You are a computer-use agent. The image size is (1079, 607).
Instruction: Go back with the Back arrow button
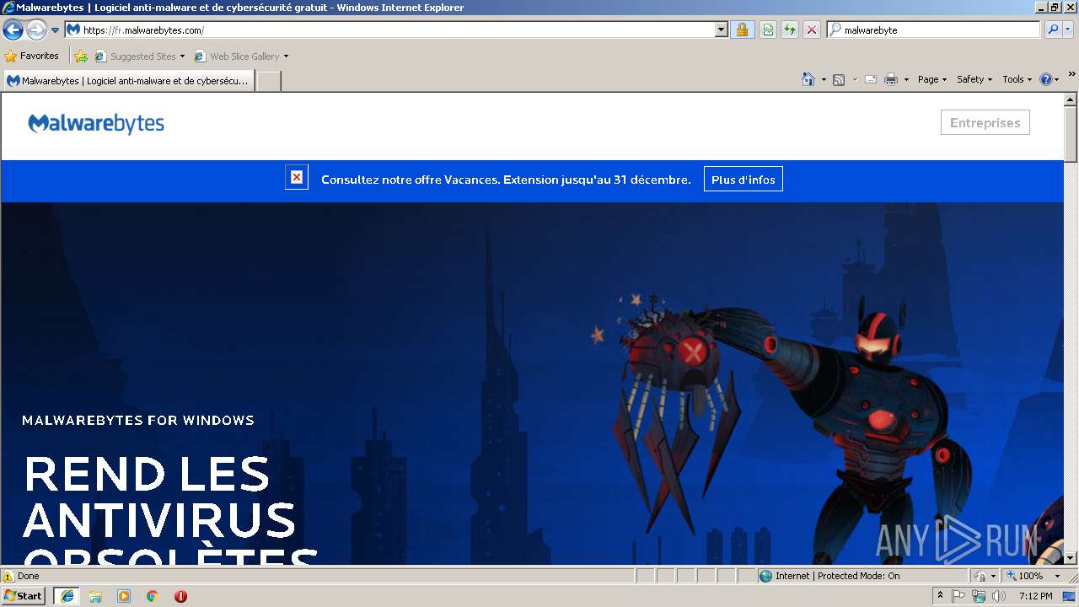point(13,30)
